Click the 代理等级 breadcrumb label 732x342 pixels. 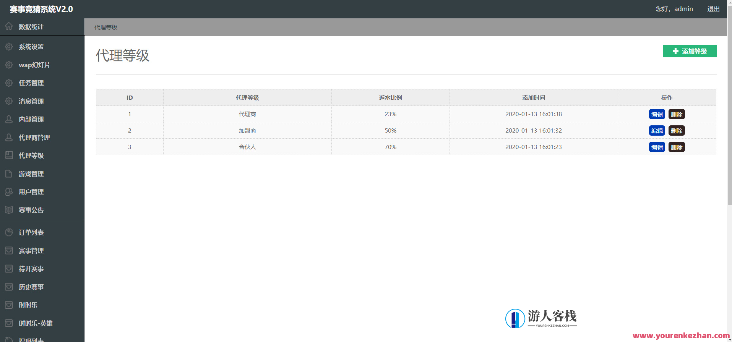pos(106,27)
